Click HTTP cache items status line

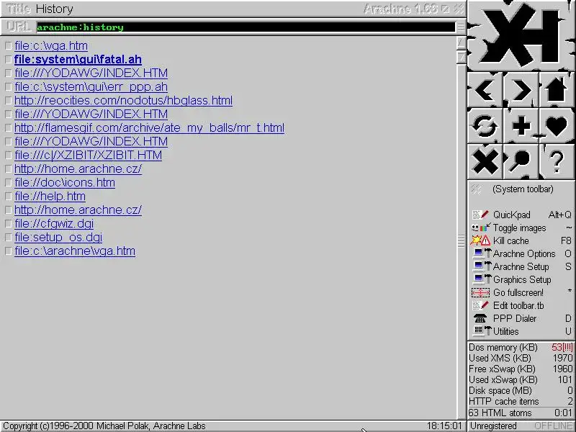(521, 401)
